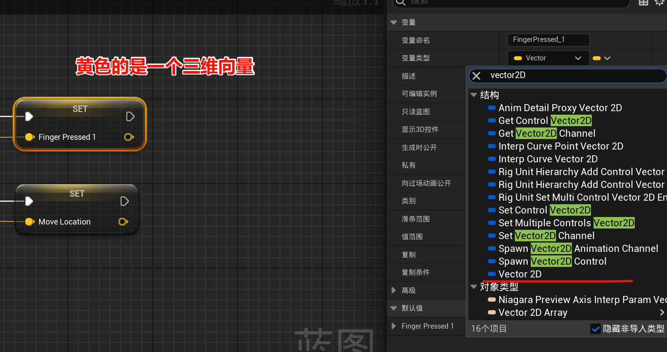
Task: Click the 向过场动画公开 property label
Action: [426, 183]
